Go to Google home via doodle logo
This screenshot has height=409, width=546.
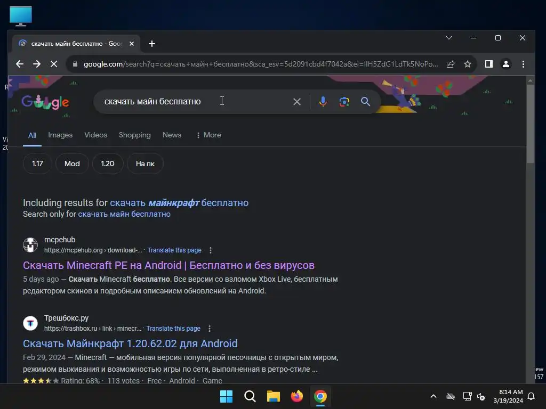(45, 102)
